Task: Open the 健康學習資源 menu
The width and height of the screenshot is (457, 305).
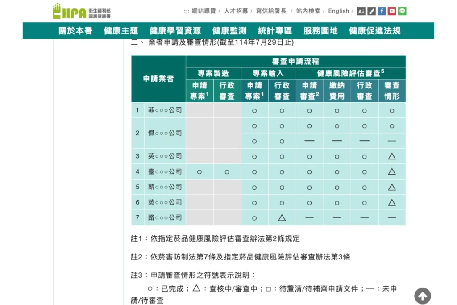Action: (175, 31)
